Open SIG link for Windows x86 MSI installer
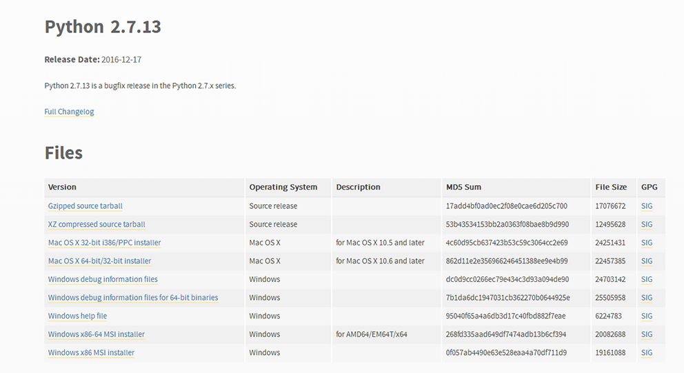Viewport: 684px width, 373px height. 647,352
